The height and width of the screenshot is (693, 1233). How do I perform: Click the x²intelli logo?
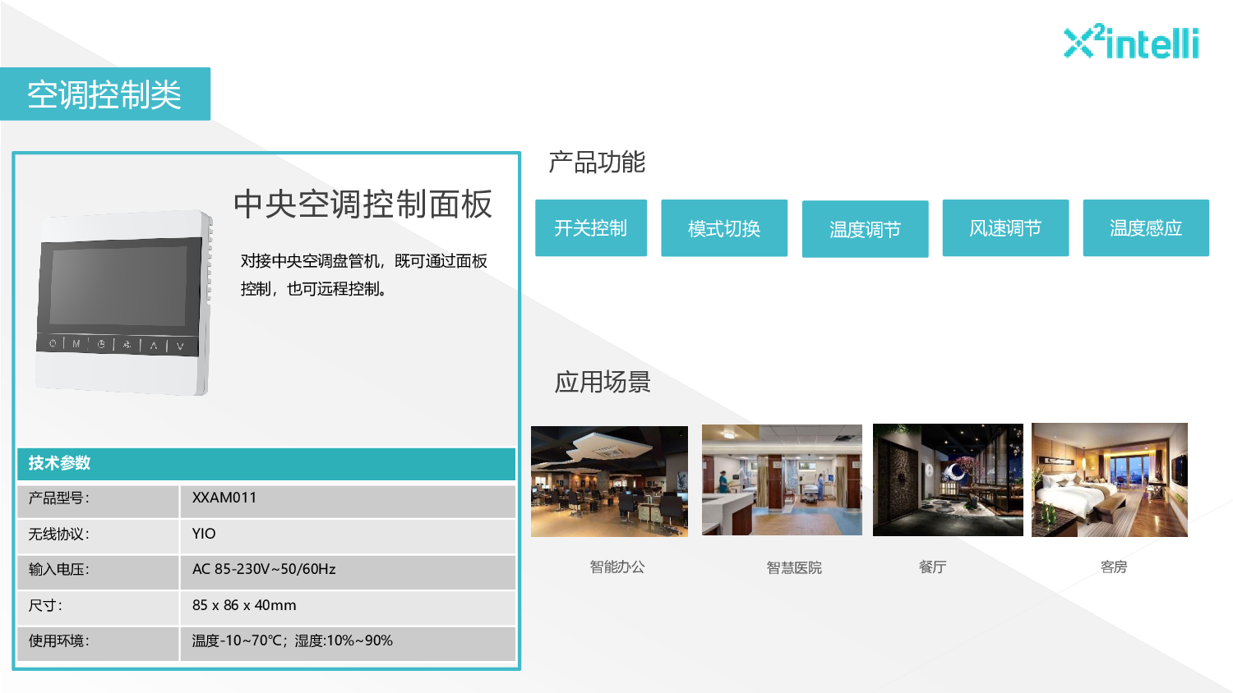coord(1131,41)
